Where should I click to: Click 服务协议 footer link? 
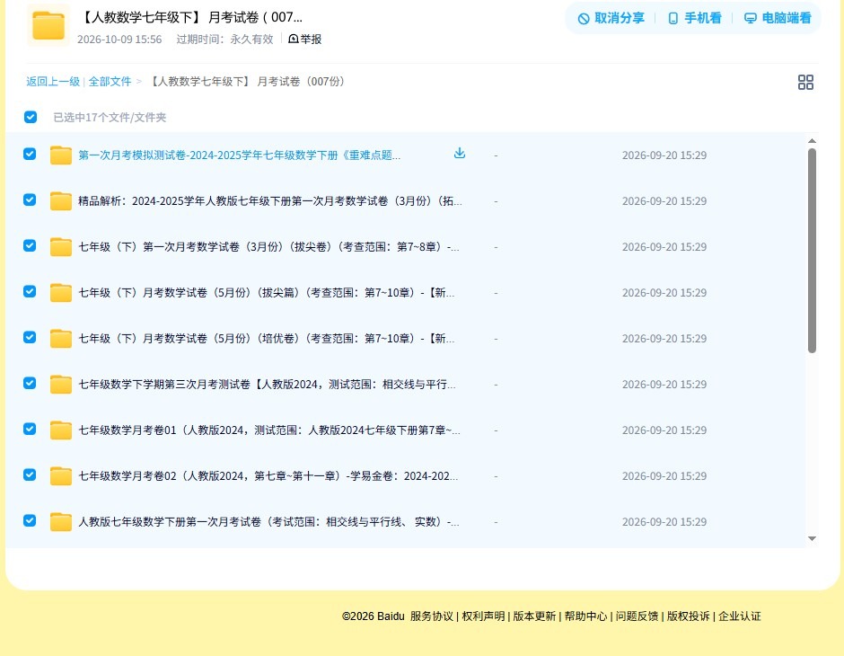click(x=432, y=616)
